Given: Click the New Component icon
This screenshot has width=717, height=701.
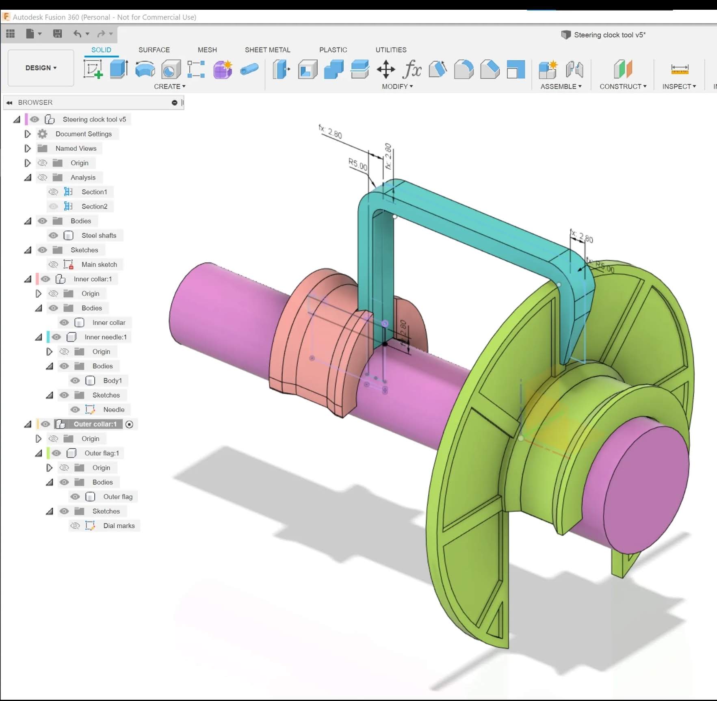Looking at the screenshot, I should pos(548,69).
